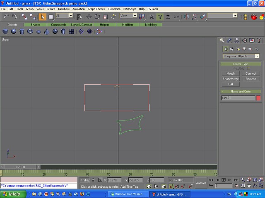Open the Modifiers menu
This screenshot has width=265, height=198.
[63, 9]
